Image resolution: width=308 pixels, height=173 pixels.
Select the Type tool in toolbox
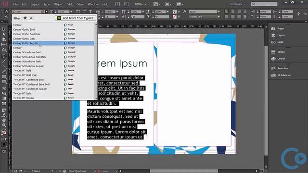pyautogui.click(x=4, y=56)
